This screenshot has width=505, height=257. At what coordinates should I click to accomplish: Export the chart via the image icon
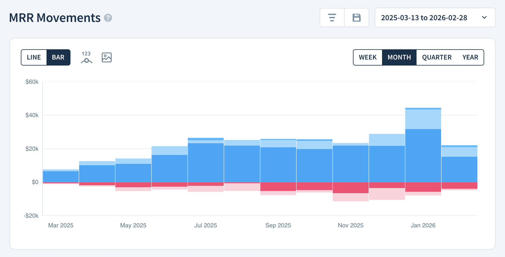point(106,57)
